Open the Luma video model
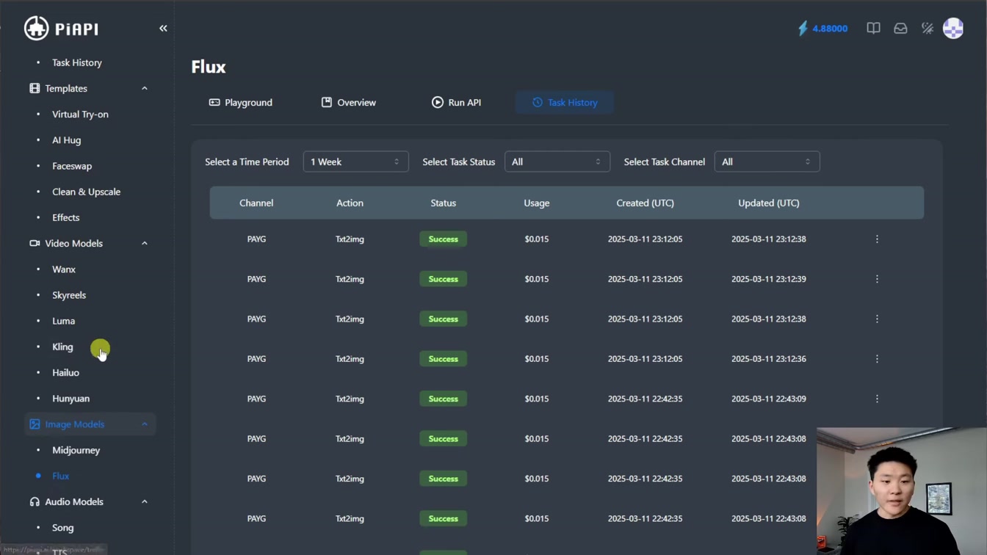 pyautogui.click(x=63, y=321)
